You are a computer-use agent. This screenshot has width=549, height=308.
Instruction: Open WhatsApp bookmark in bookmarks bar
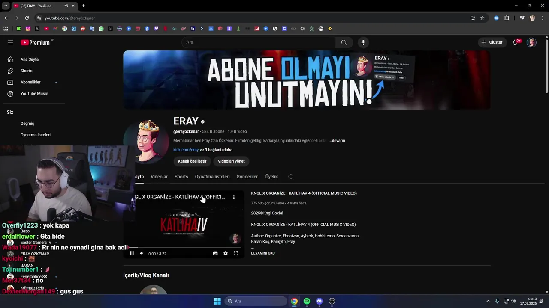pyautogui.click(x=101, y=29)
